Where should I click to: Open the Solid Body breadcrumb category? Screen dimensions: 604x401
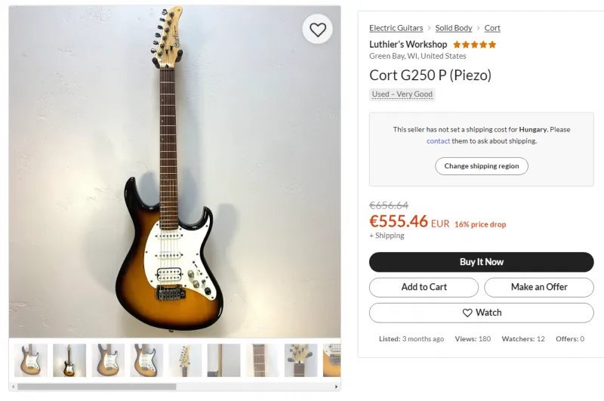(x=454, y=28)
